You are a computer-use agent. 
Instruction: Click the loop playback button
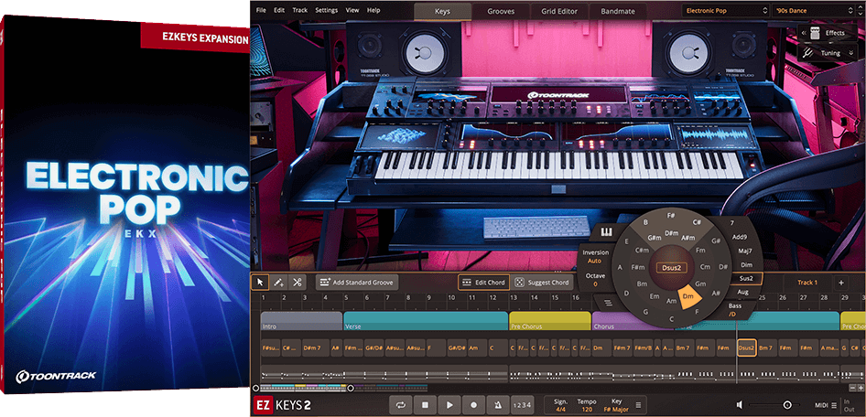pyautogui.click(x=401, y=405)
